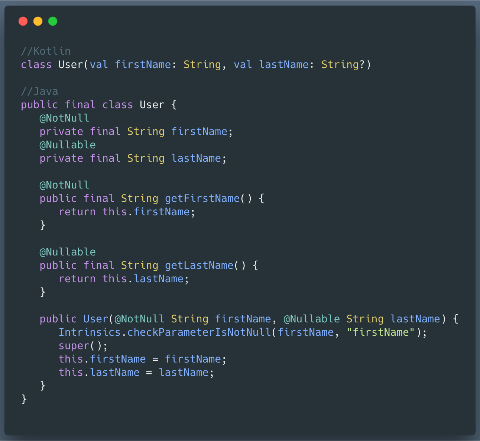Click the //Java comment line

coord(39,91)
